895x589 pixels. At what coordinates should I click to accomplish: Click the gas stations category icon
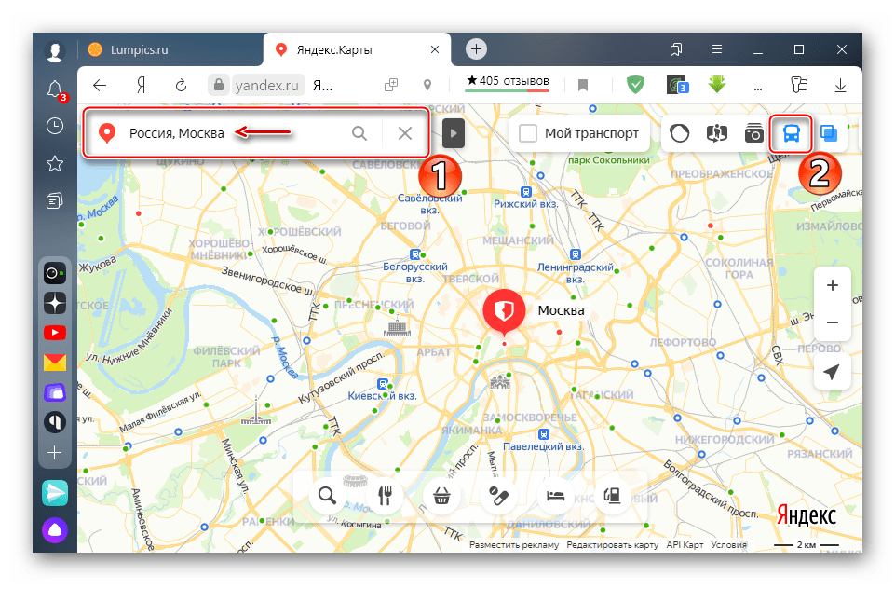coord(612,496)
